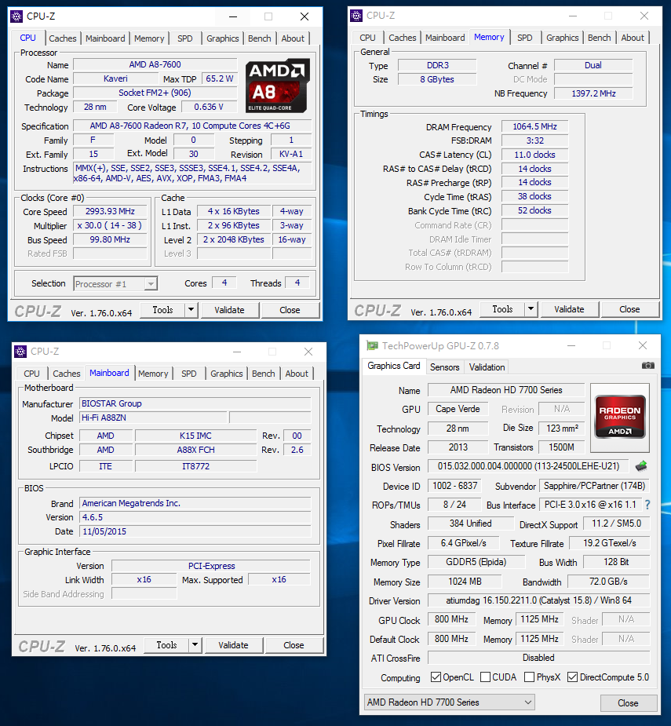Screen dimensions: 671x726
Task: Click the BIOS Brand American Megatrends Inc.
Action: pos(195,503)
